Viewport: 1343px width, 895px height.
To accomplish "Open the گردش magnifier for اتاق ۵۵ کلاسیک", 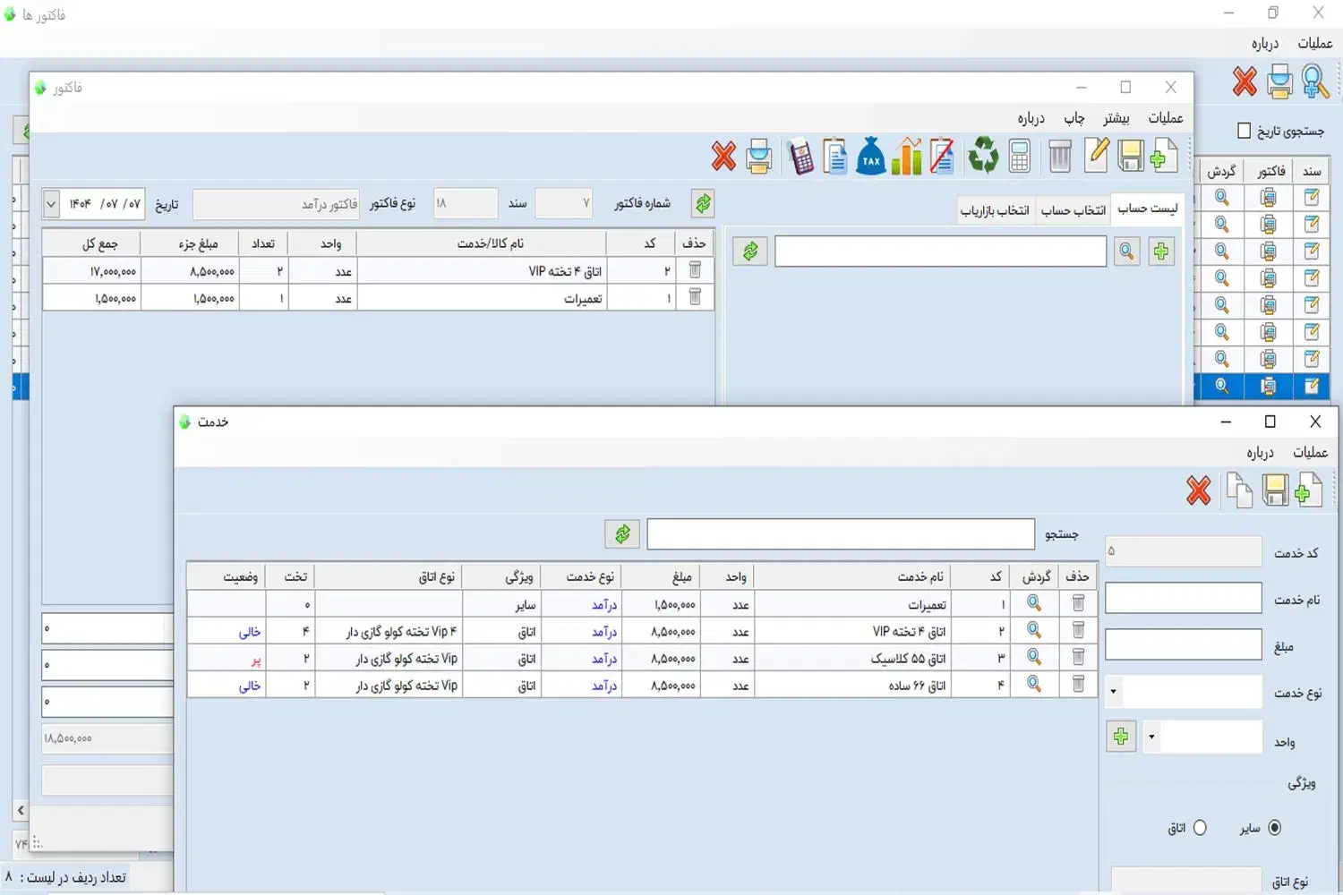I will (1034, 658).
